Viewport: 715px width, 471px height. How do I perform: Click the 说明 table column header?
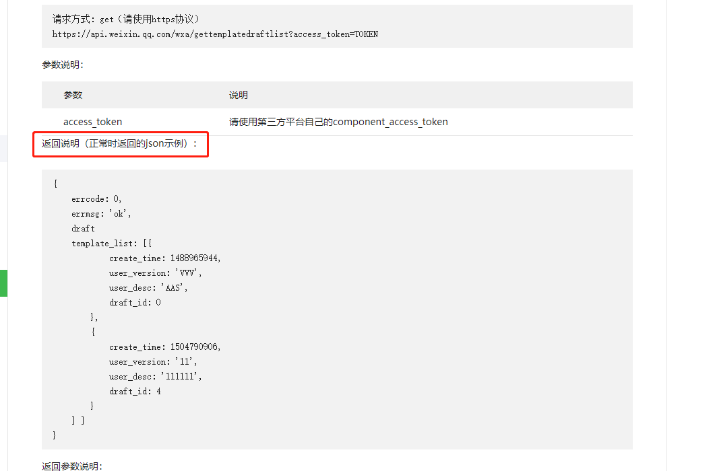(238, 95)
